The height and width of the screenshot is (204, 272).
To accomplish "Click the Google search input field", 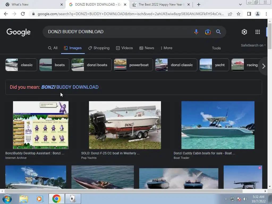I will click(118, 32).
